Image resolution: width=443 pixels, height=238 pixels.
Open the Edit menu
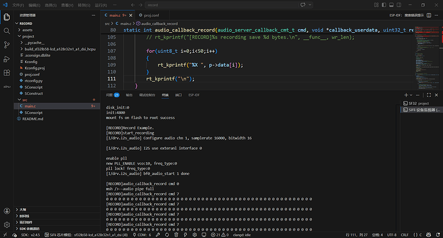[34, 5]
